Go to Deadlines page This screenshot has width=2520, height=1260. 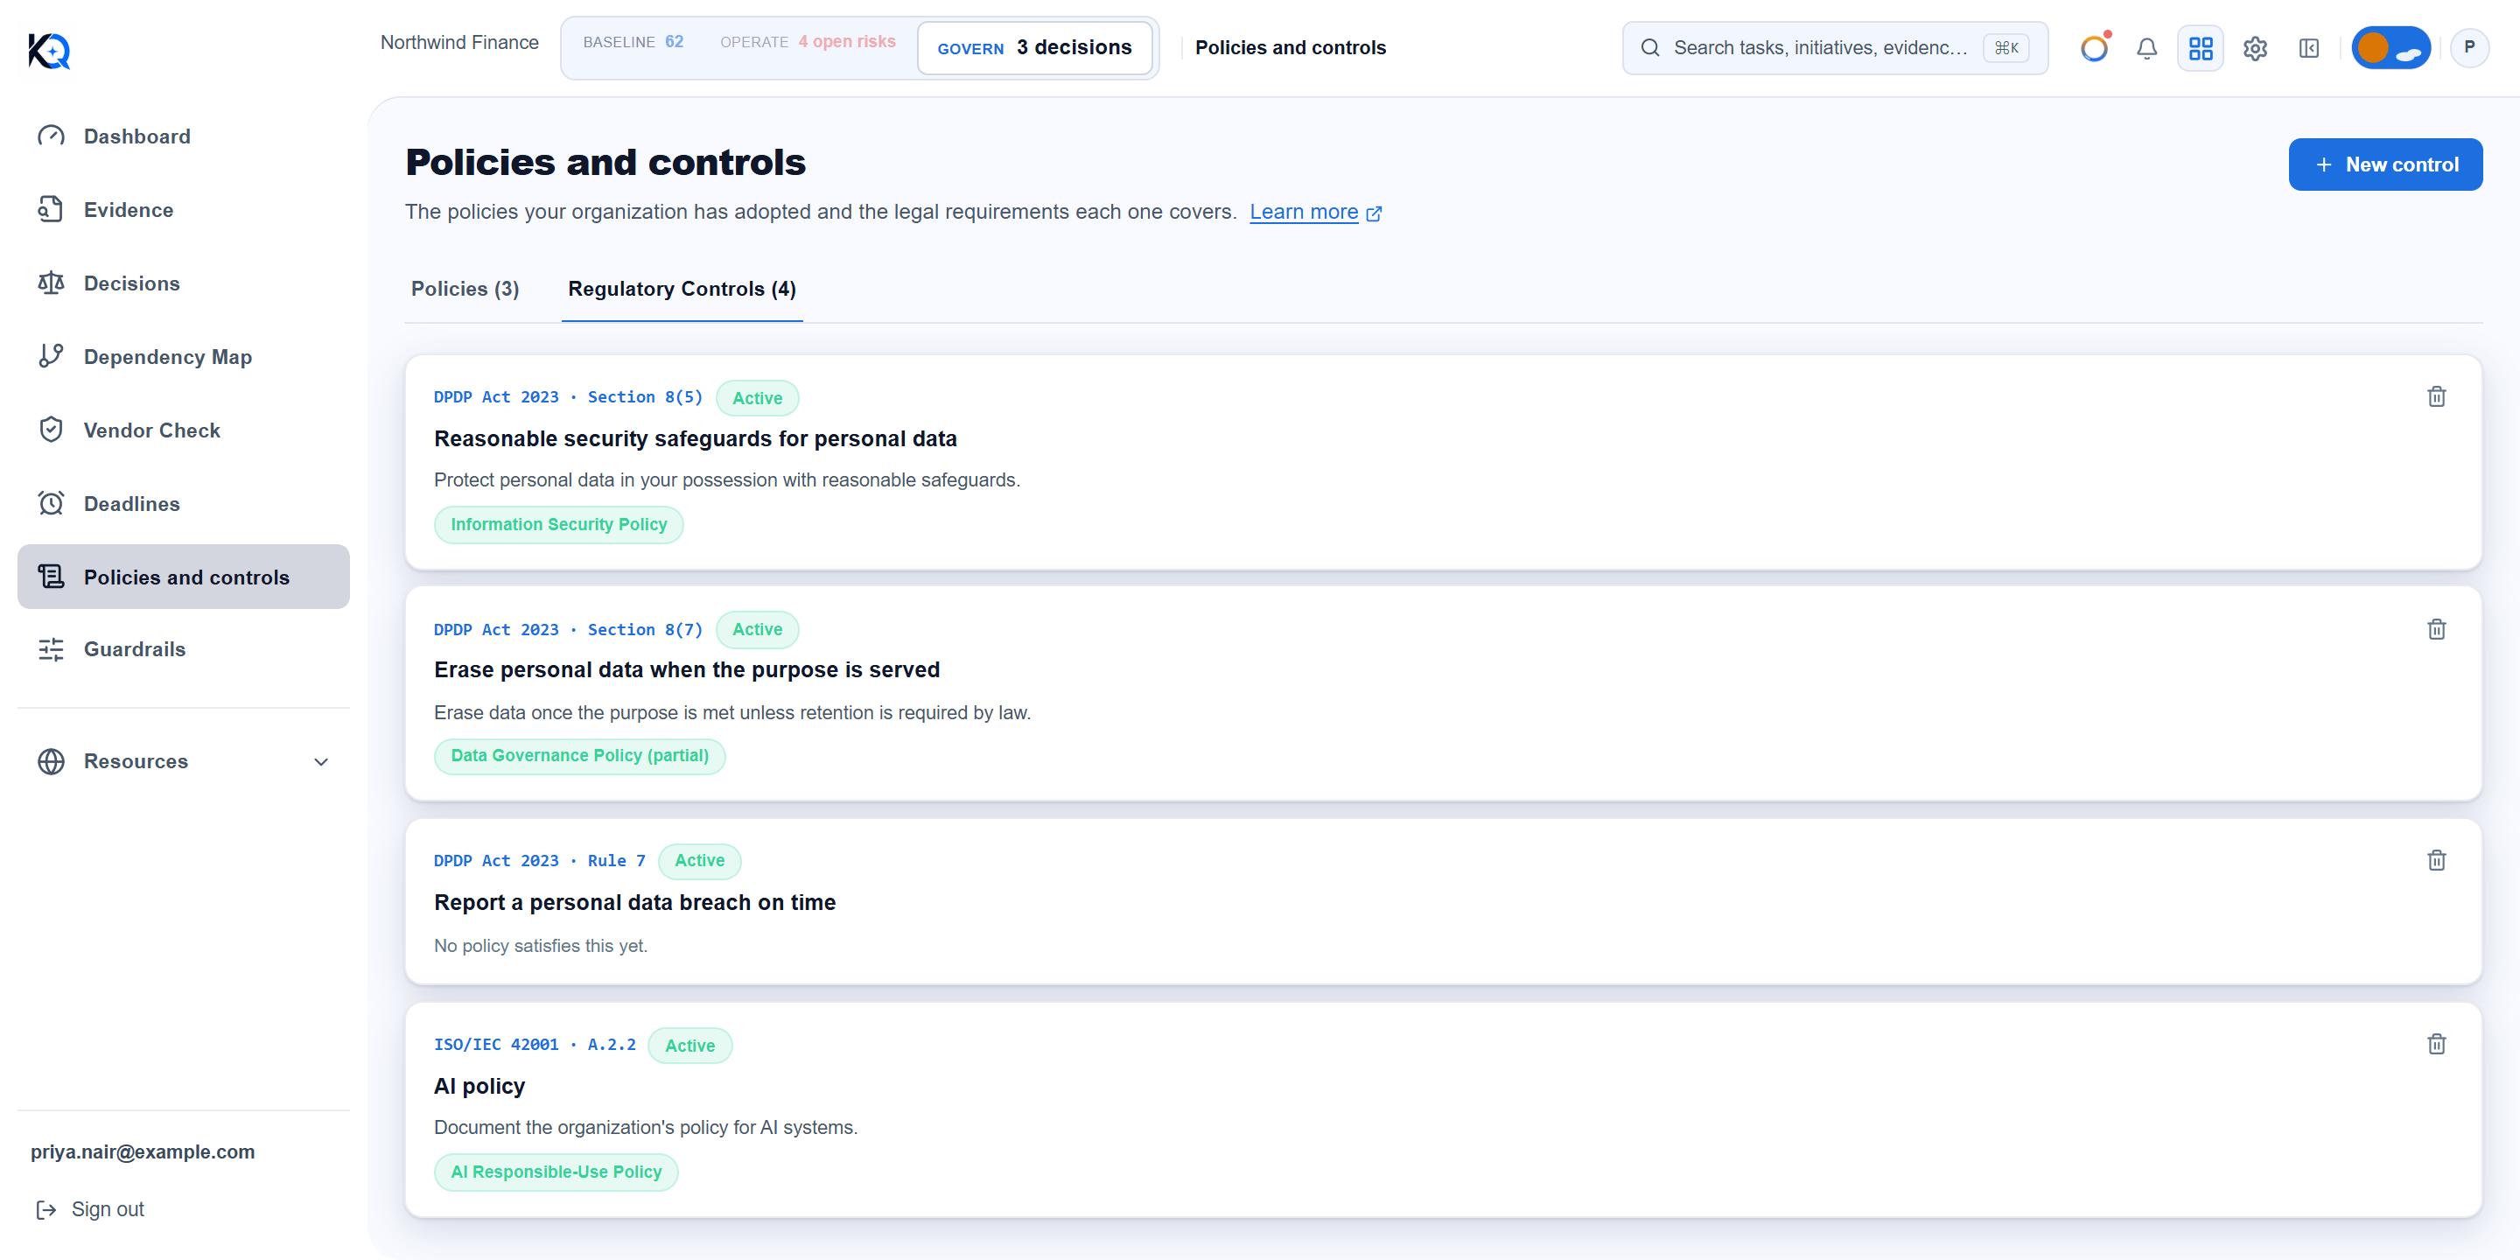coord(184,503)
